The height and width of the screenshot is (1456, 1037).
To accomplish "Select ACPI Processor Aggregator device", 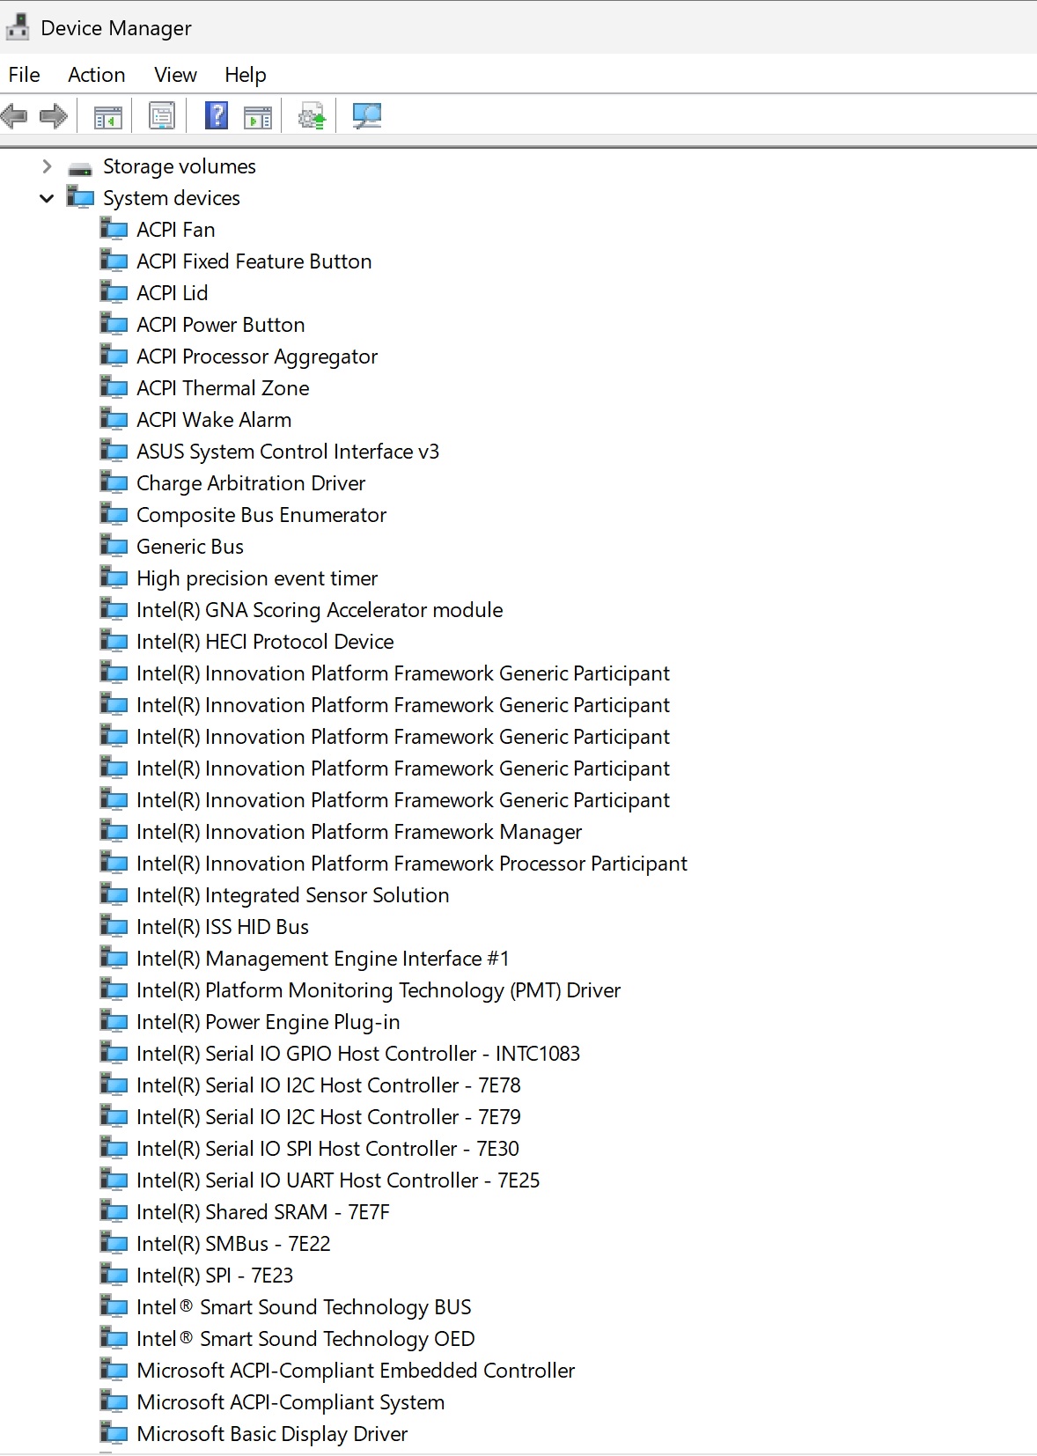I will click(x=257, y=357).
